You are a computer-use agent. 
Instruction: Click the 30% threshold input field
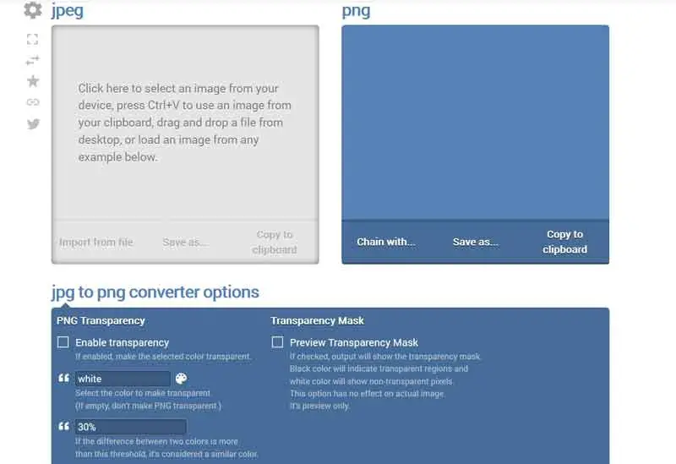[130, 427]
